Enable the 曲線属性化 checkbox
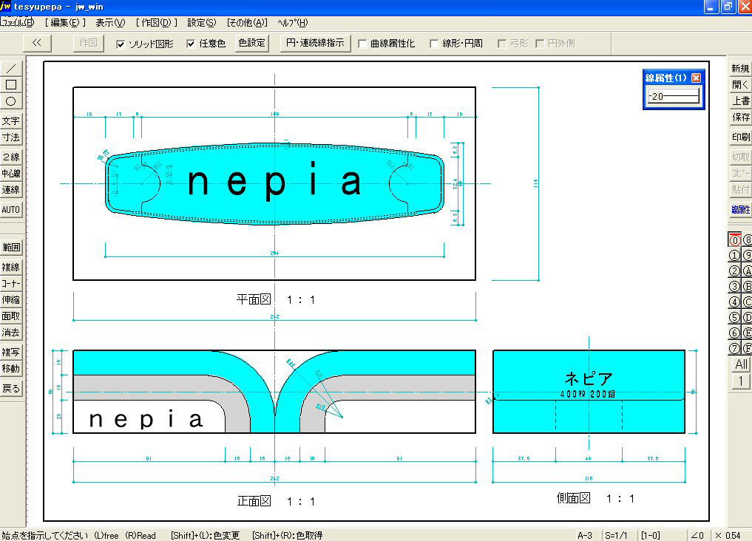The height and width of the screenshot is (541, 752). tap(362, 44)
